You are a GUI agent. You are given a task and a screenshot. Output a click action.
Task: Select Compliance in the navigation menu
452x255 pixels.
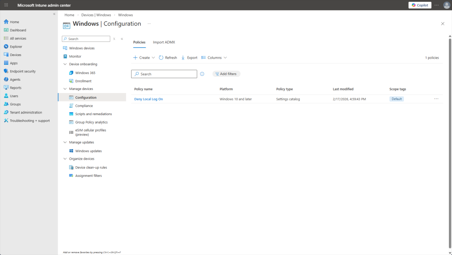click(x=84, y=106)
